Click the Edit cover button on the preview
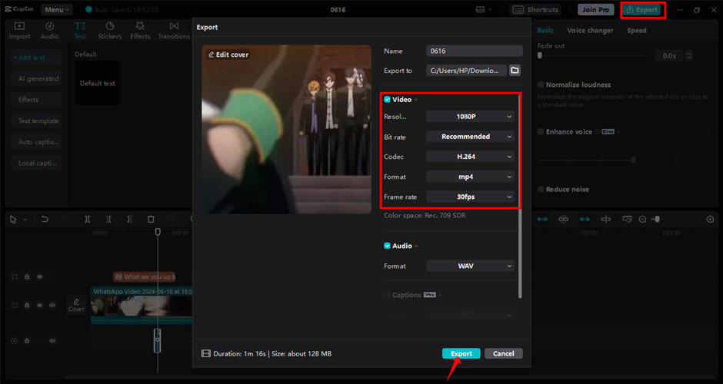Image resolution: width=723 pixels, height=384 pixels. (x=228, y=55)
